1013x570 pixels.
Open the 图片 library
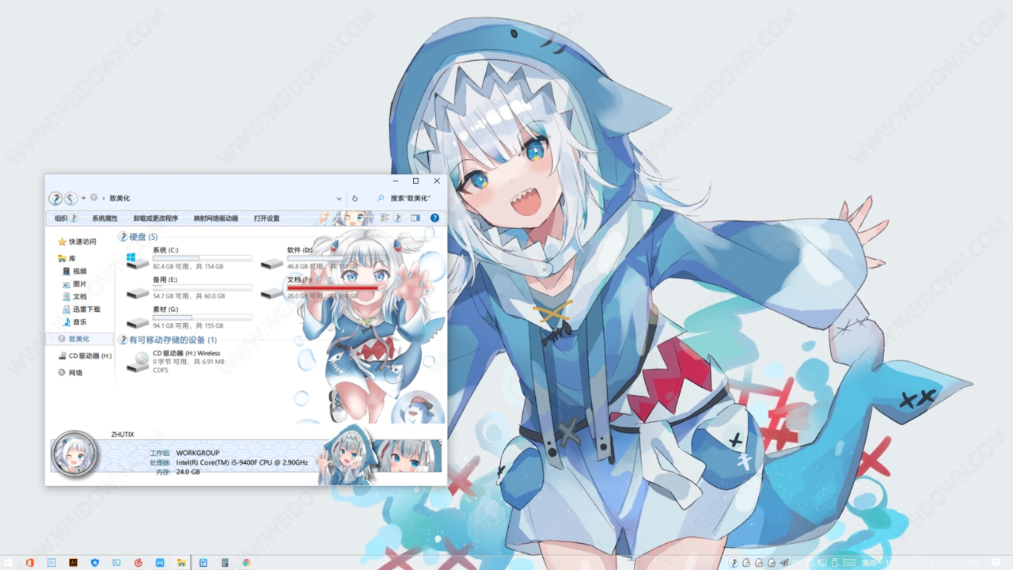74,284
